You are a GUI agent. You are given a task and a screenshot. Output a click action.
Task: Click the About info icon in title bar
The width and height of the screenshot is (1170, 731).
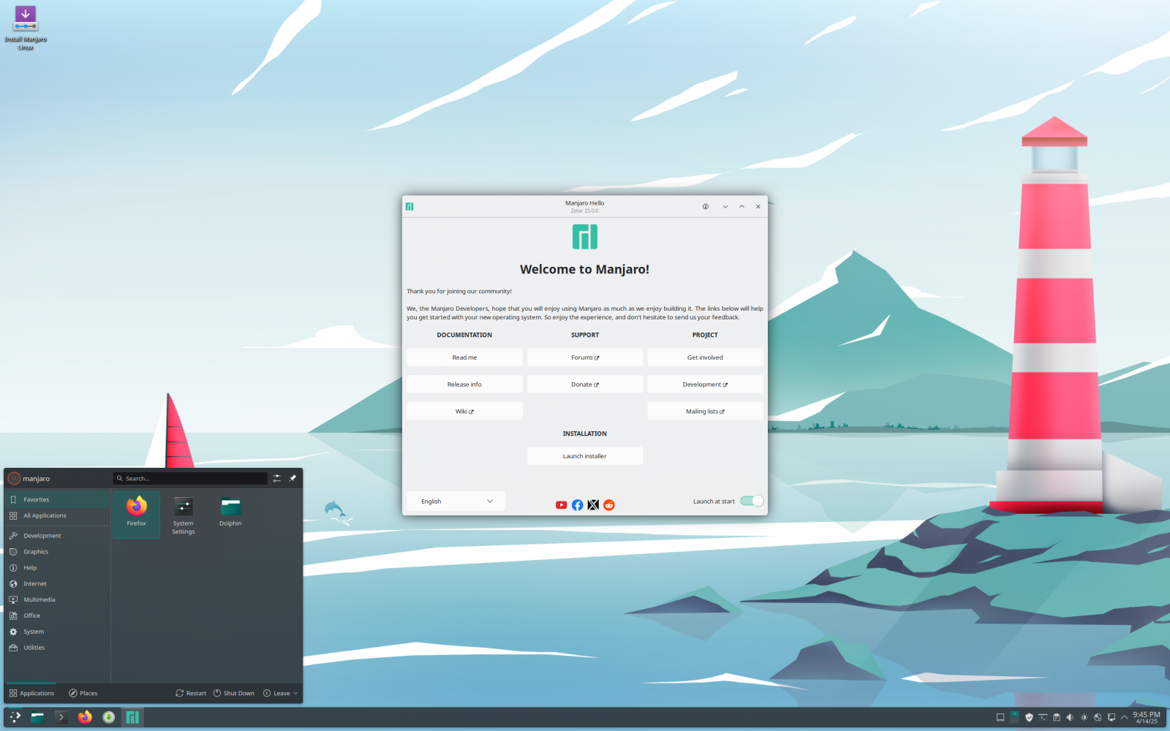[x=706, y=207]
